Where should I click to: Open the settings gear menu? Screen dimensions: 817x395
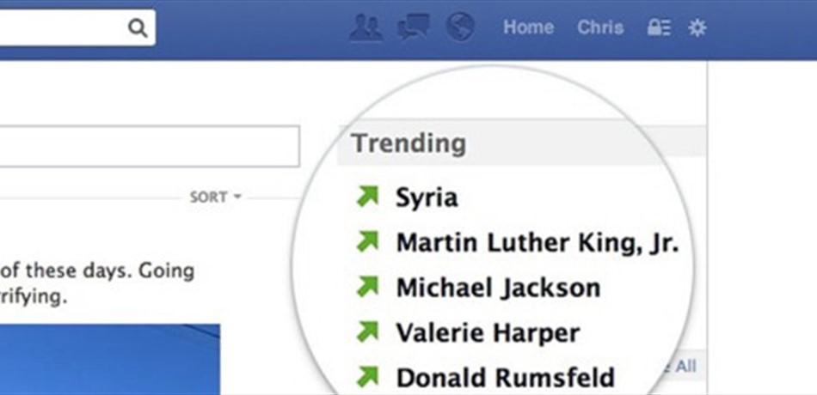click(697, 27)
